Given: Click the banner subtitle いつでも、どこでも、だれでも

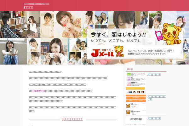Looking at the screenshot, I should pos(116,41).
